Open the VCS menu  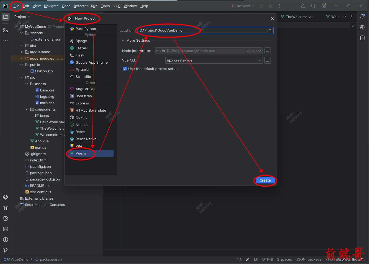(117, 6)
